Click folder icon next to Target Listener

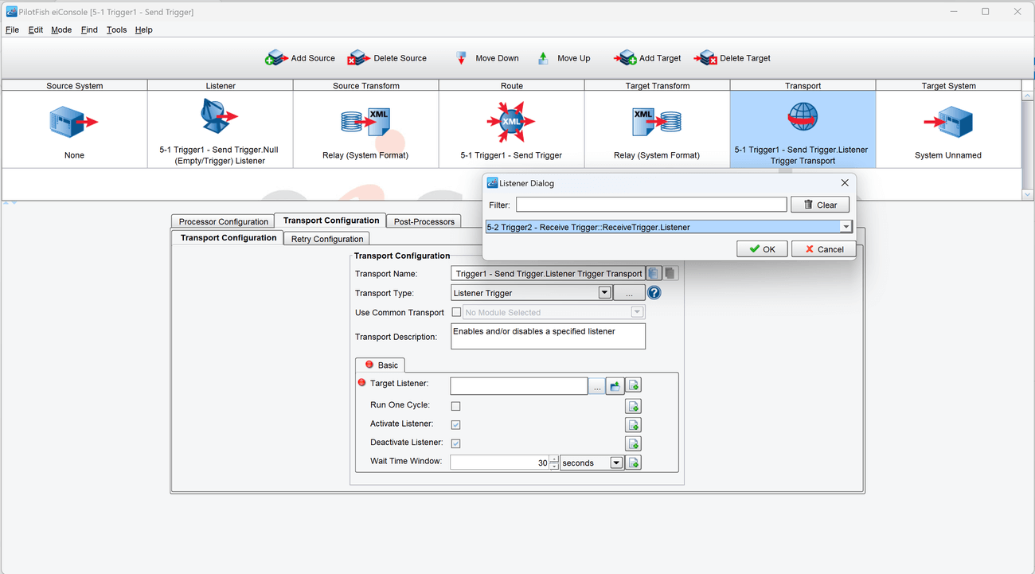[x=615, y=386]
